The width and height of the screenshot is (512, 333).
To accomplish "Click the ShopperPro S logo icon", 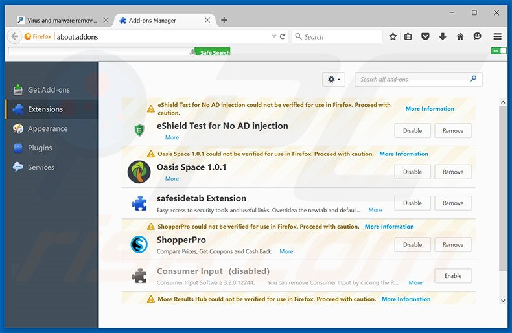I will click(139, 244).
